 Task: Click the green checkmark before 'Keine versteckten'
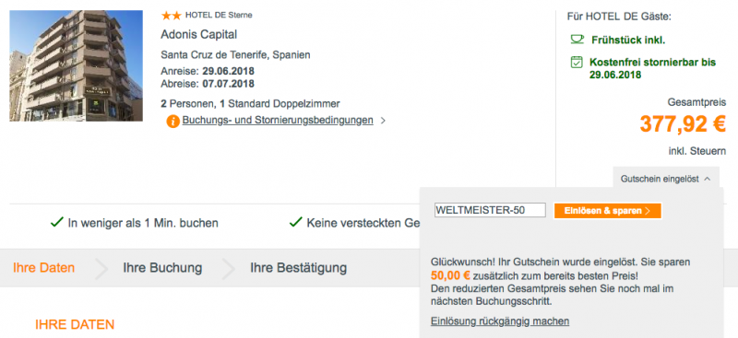point(295,222)
